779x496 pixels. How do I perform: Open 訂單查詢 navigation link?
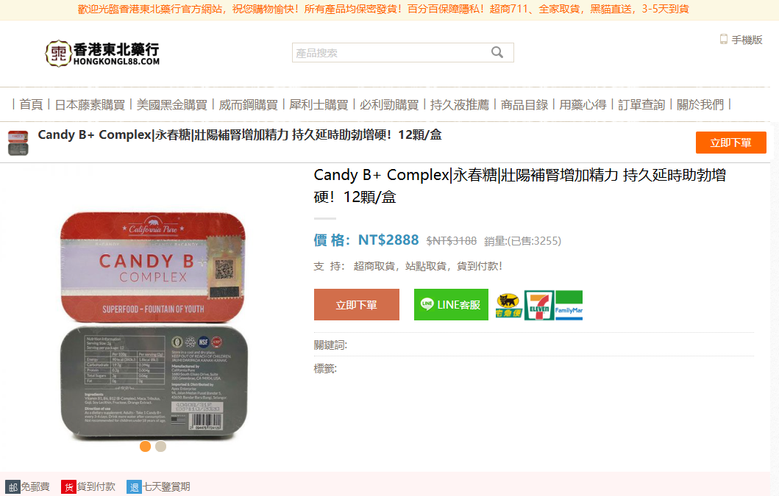pyautogui.click(x=641, y=105)
